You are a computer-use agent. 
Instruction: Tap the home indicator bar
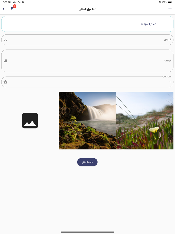click(x=87, y=232)
